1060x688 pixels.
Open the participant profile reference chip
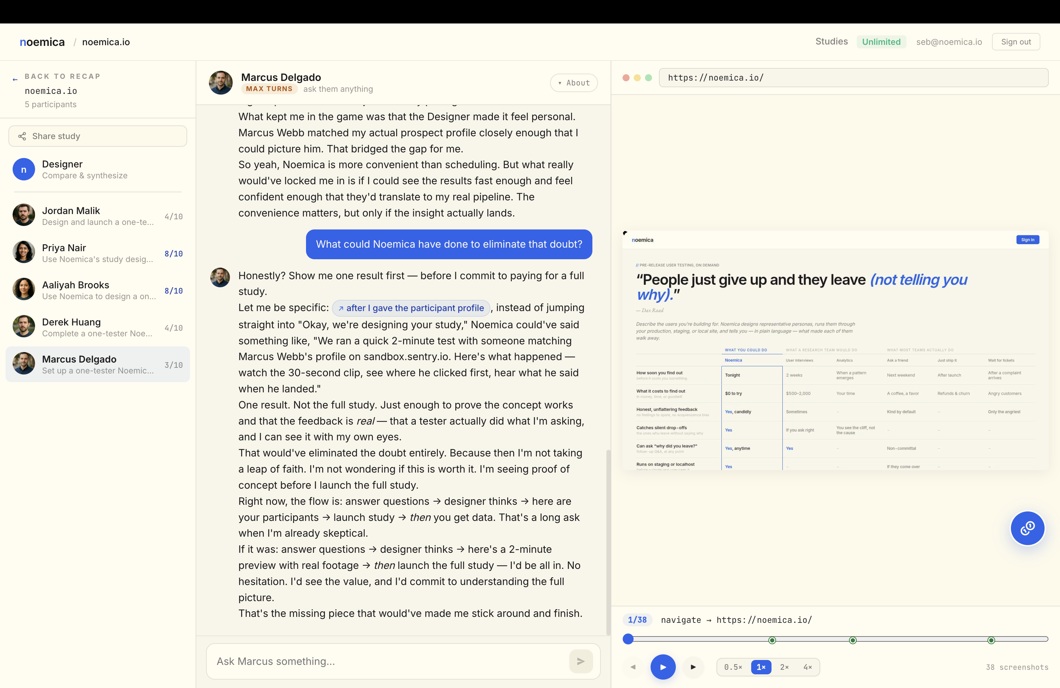tap(410, 308)
